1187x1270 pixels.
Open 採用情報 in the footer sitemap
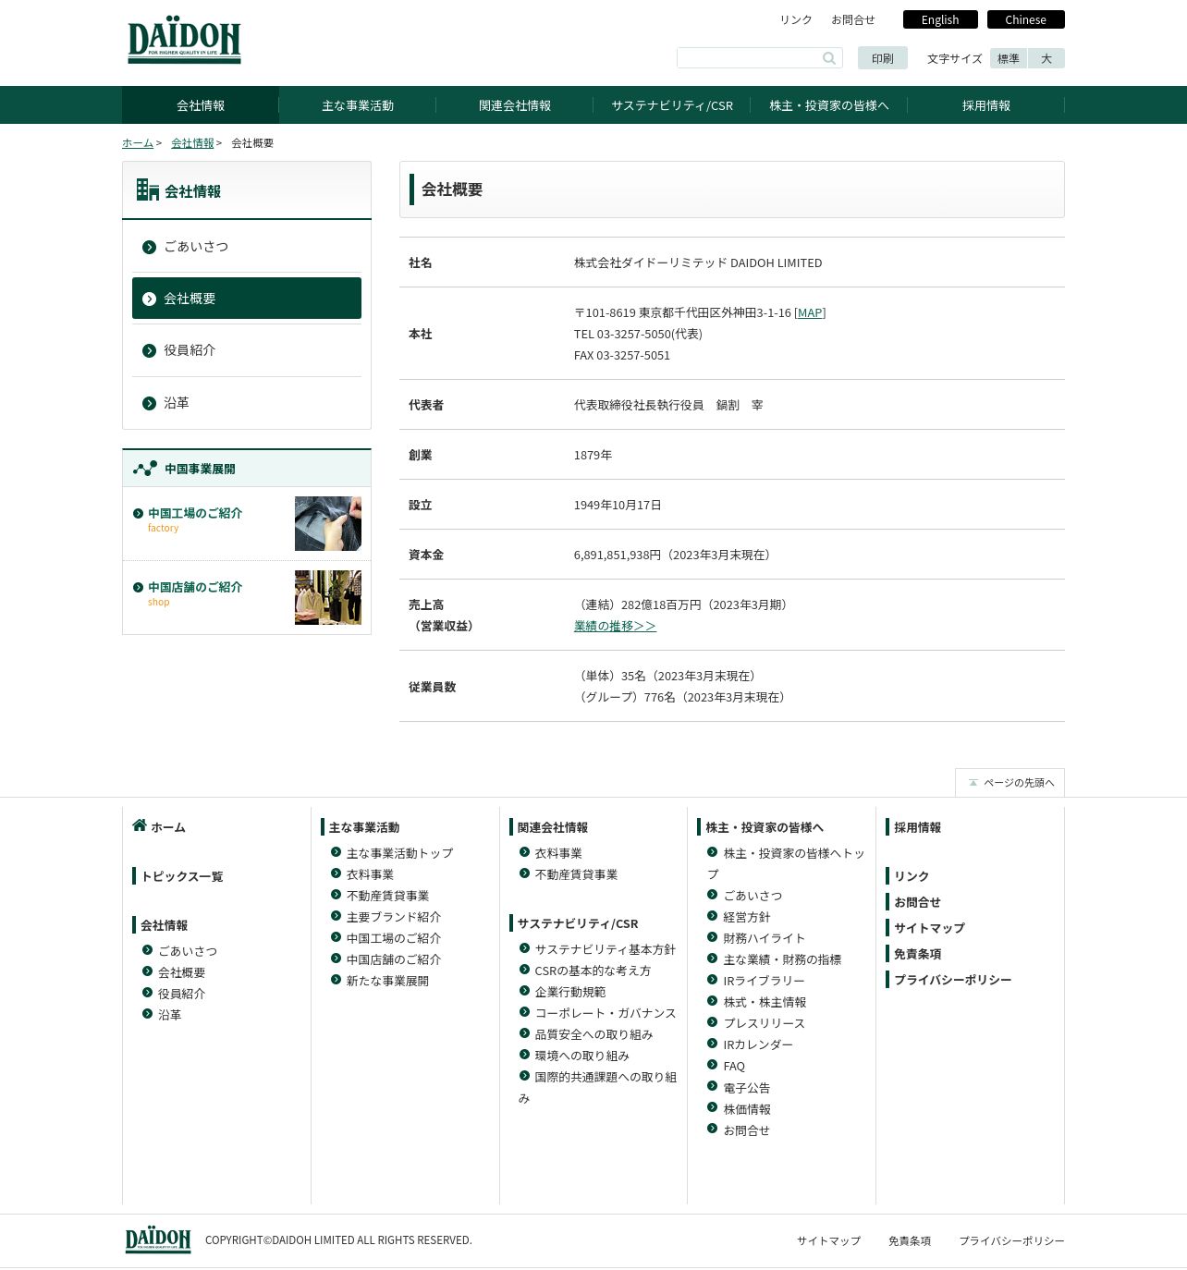(917, 827)
